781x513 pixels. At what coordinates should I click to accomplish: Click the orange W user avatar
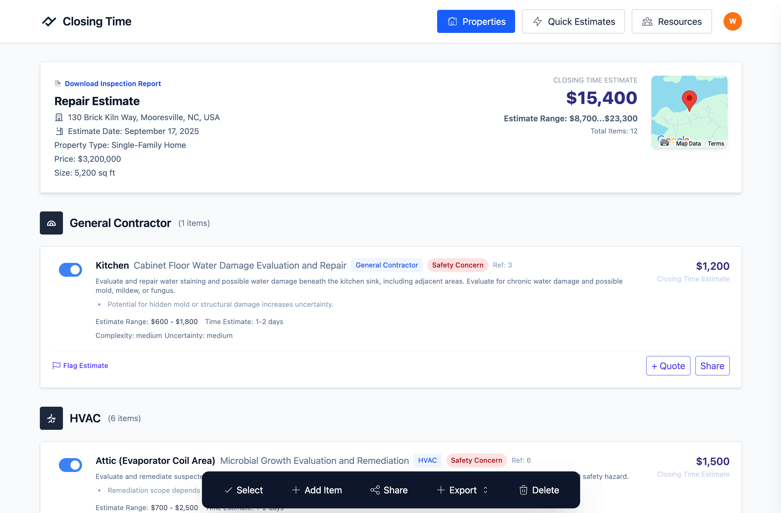point(732,21)
